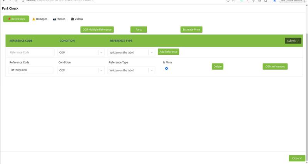Viewport: 308px width, 164px height.
Task: Open the OEM references button
Action: [275, 67]
